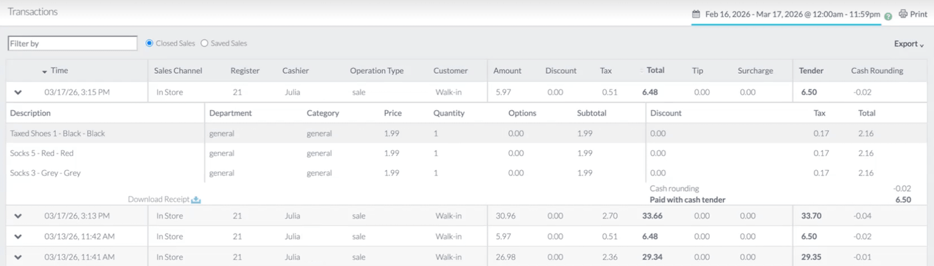Select the Closed Sales radio button
Image resolution: width=934 pixels, height=266 pixels.
click(149, 43)
